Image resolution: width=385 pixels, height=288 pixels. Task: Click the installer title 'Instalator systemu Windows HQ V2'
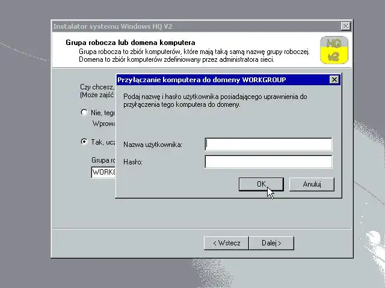pos(112,26)
